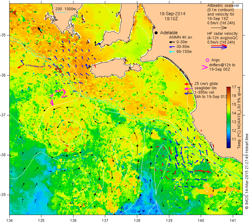Click the magenta drifter arrowhead legend symbol
249x224 pixels.
(x=205, y=67)
